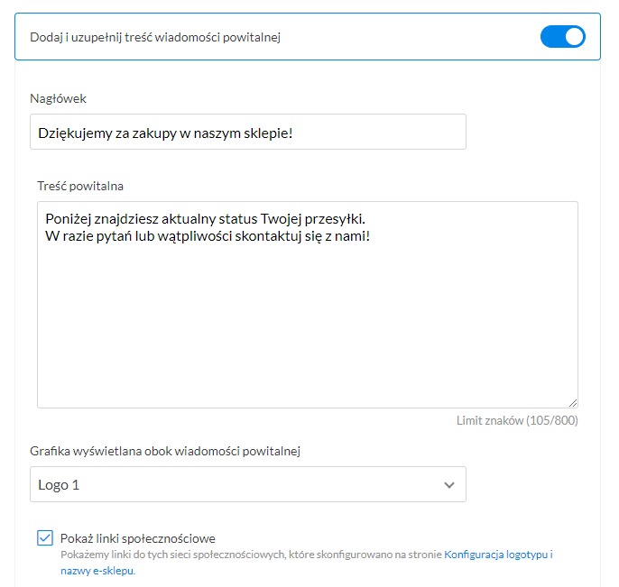Click the 'Pokaż linki społecznościowe' checkbox label
This screenshot has width=619, height=587.
138,539
